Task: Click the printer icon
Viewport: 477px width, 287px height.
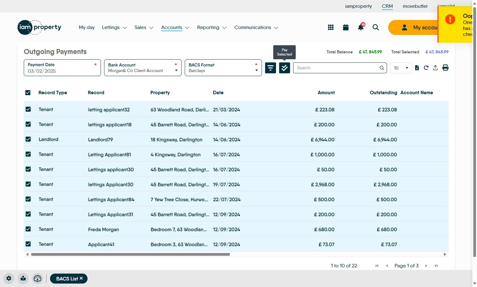Action: pyautogui.click(x=445, y=68)
